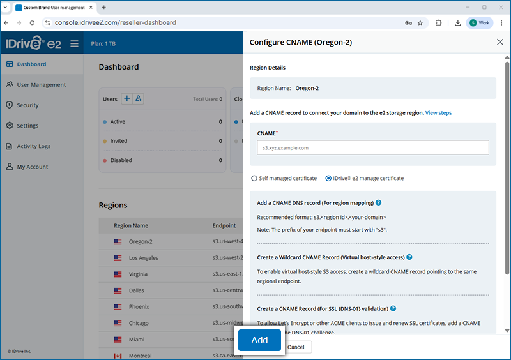
Task: Click the browser forward arrow
Action: (x=19, y=23)
